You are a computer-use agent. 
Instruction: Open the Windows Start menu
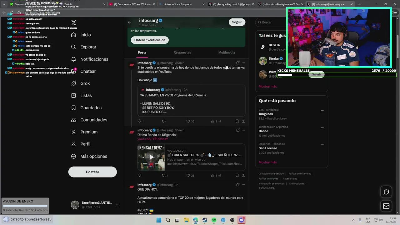[x=159, y=220]
